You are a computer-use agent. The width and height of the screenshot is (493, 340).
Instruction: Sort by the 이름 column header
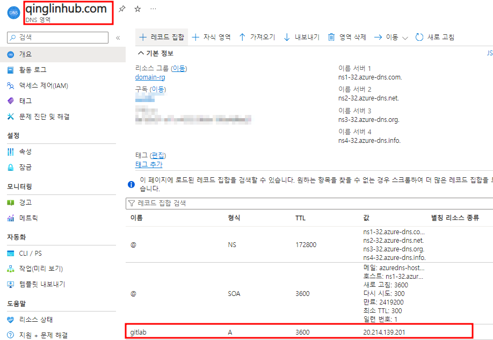136,218
